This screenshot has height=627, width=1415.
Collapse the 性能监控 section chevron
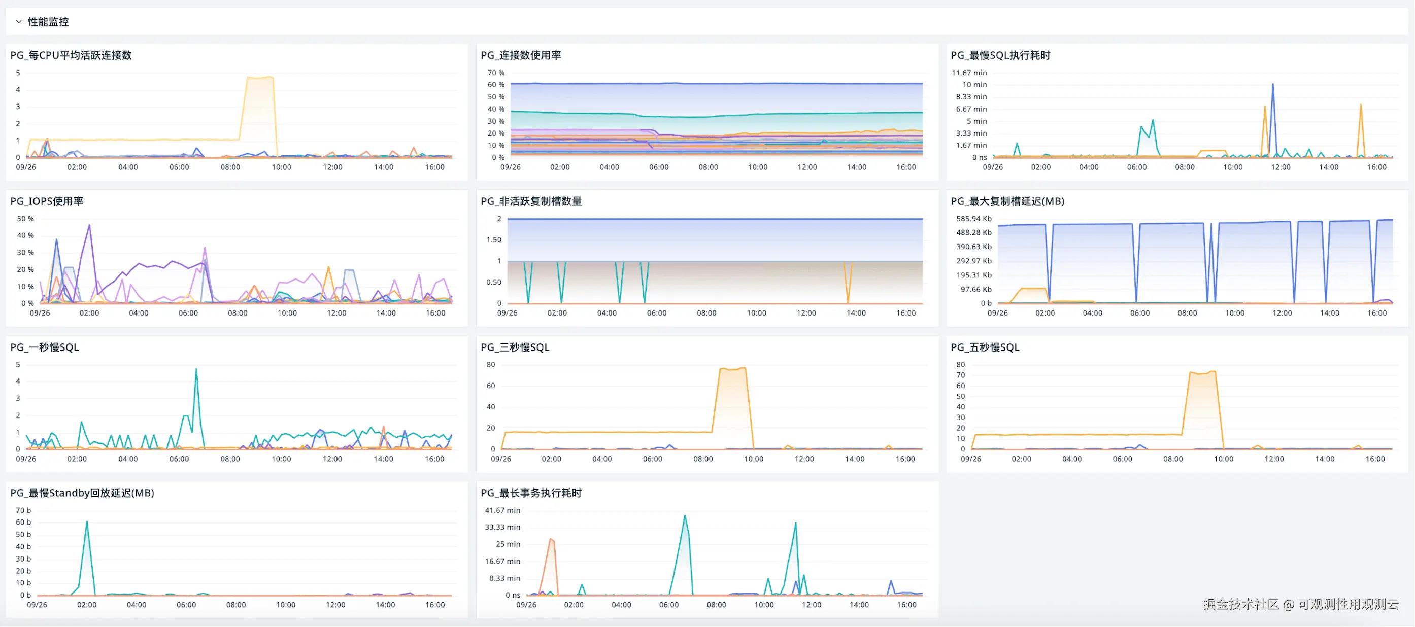(x=19, y=22)
